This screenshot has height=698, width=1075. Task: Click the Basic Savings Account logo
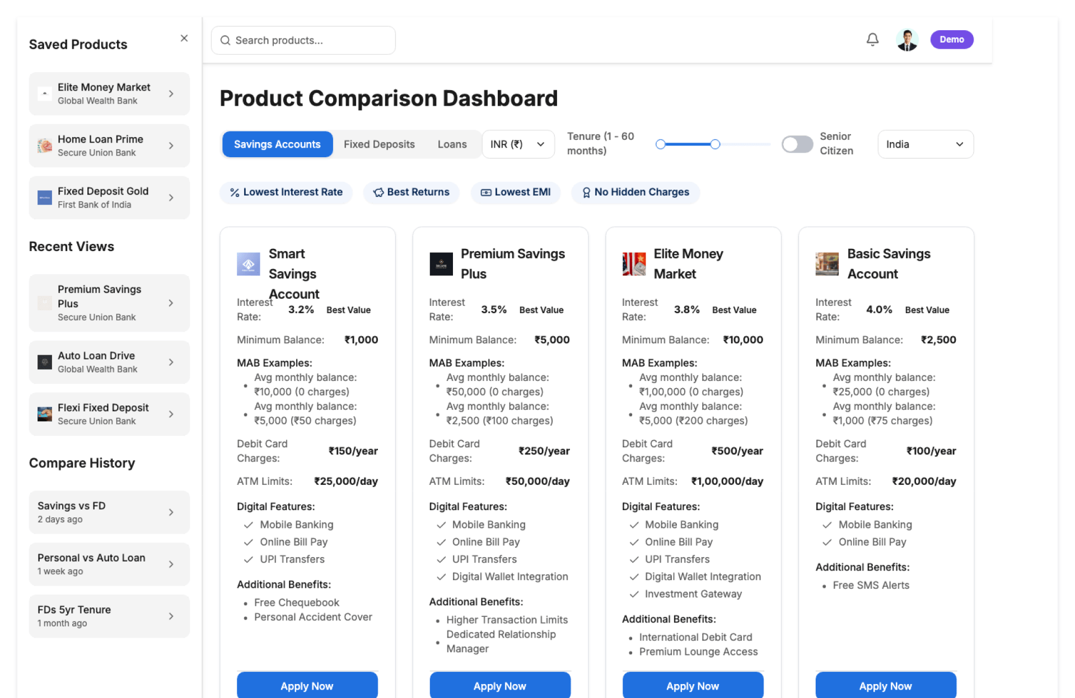click(x=827, y=264)
